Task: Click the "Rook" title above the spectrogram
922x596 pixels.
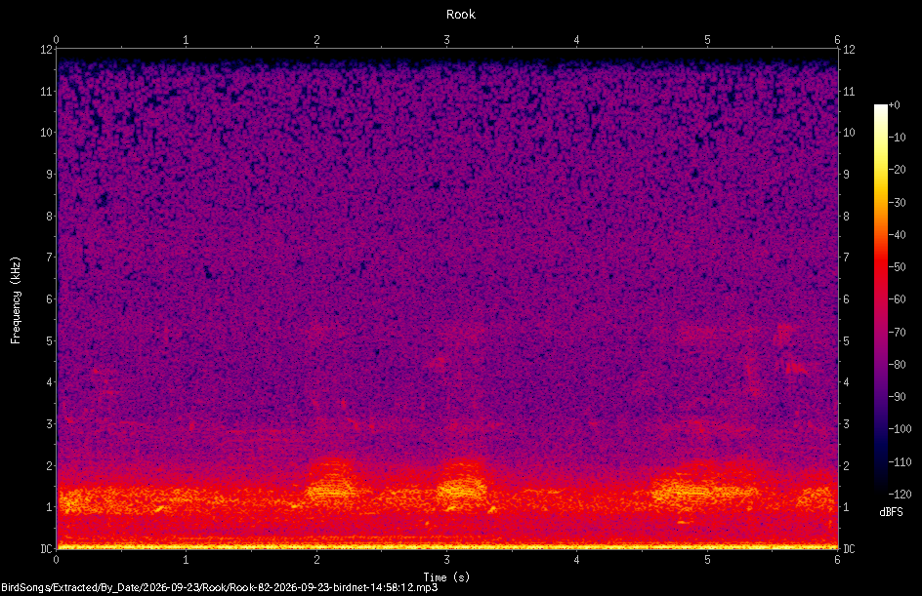Action: click(460, 15)
